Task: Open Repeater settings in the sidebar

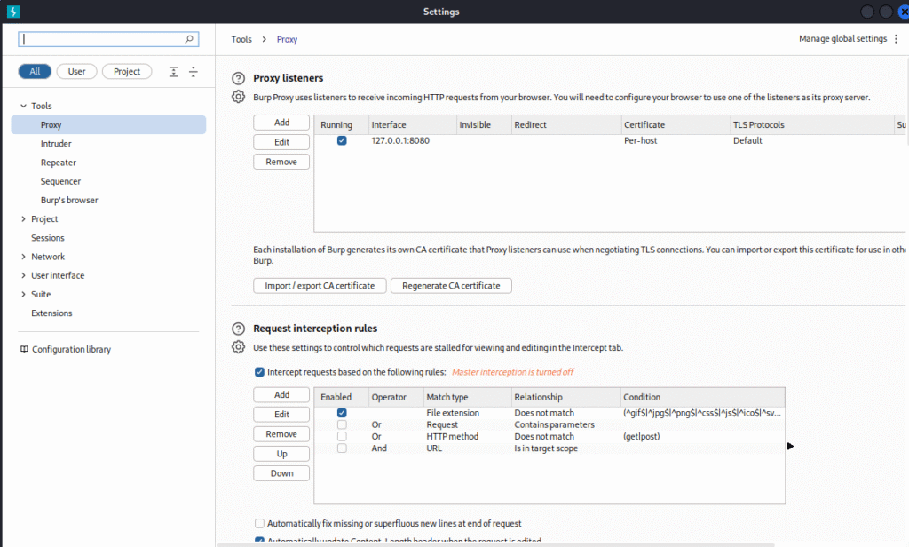Action: click(59, 163)
